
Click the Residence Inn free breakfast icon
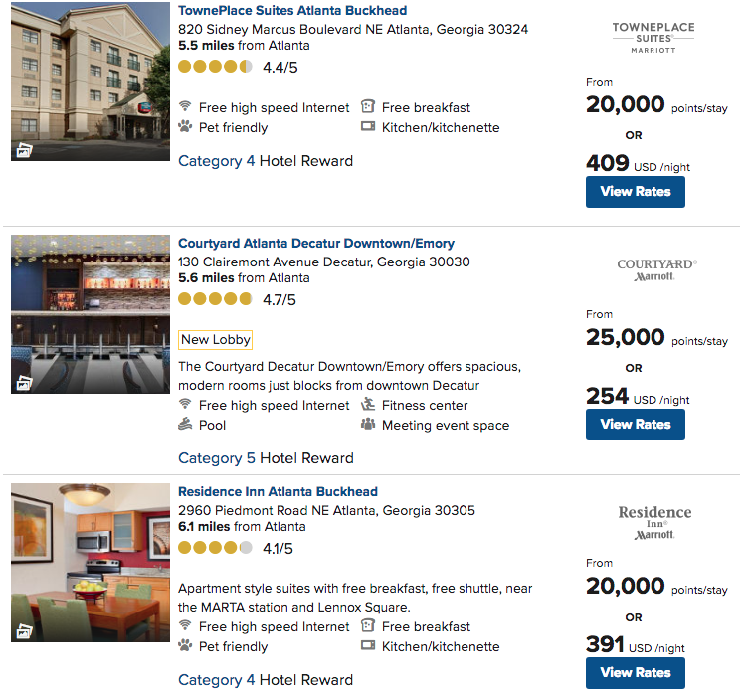[368, 626]
